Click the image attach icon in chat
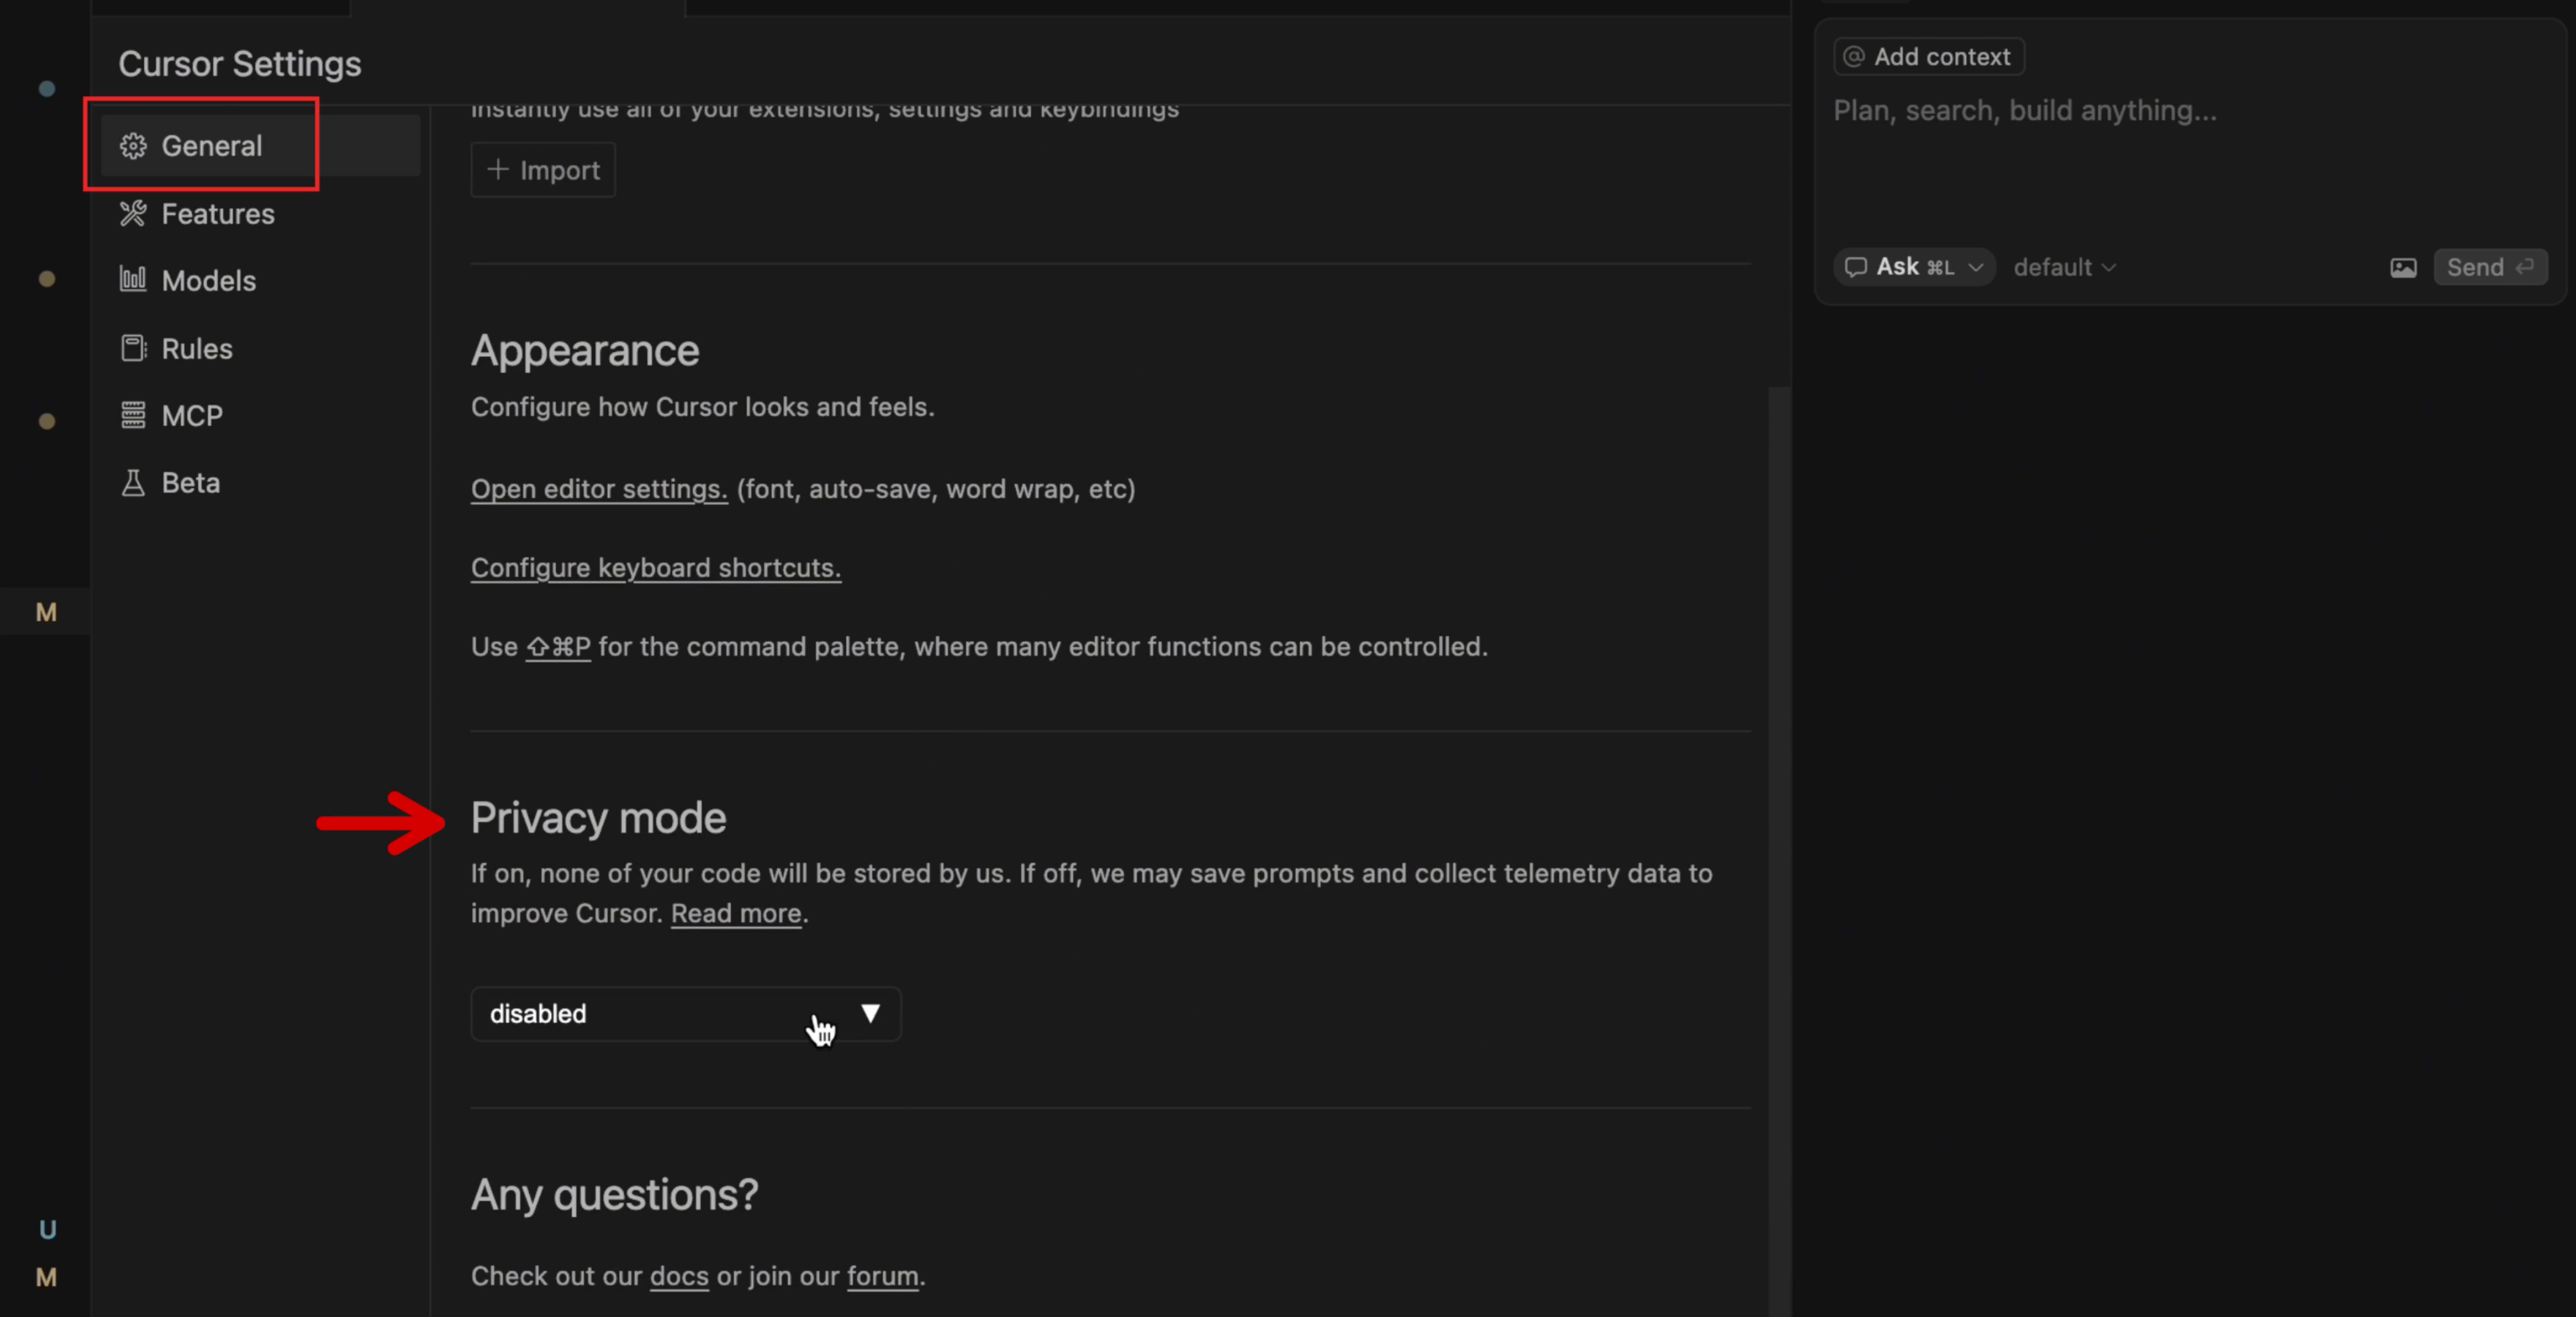The image size is (2576, 1317). pos(2403,268)
